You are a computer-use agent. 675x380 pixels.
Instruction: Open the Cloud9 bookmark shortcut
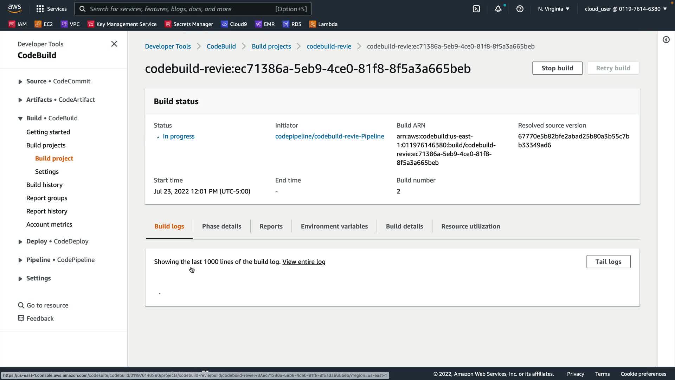pyautogui.click(x=234, y=24)
